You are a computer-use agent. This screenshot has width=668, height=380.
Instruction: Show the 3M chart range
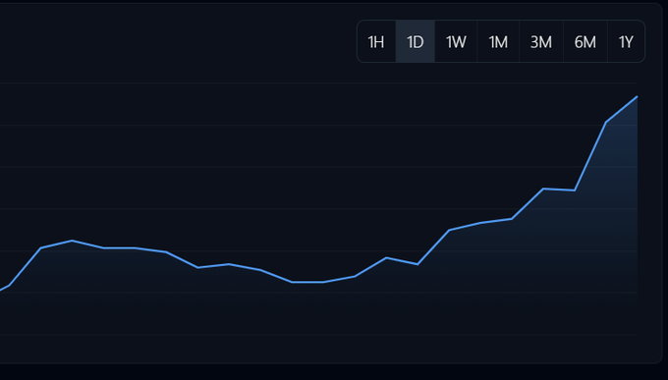(541, 42)
